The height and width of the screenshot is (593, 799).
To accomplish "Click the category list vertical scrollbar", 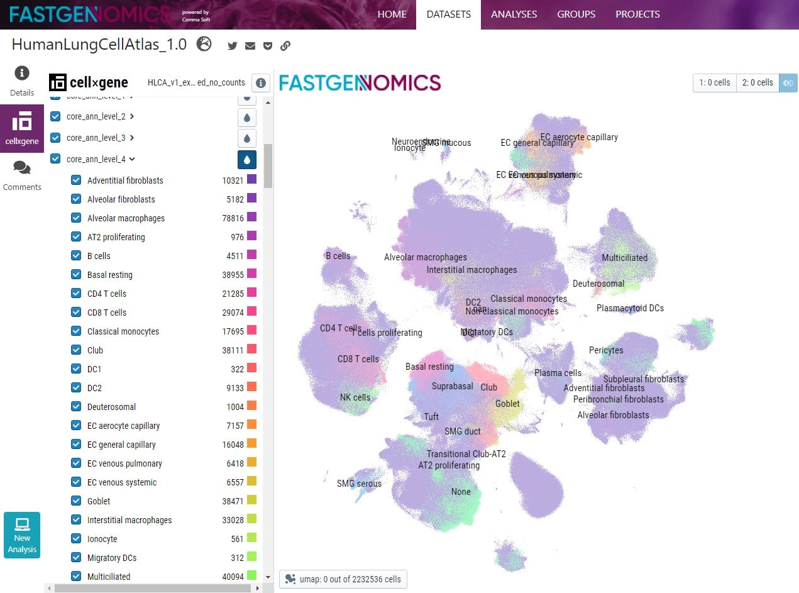I will click(x=268, y=166).
